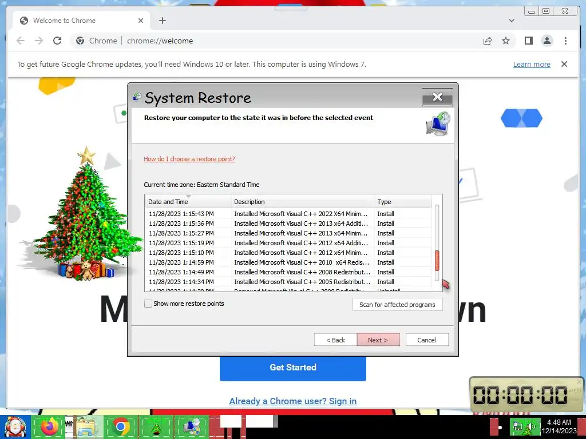Enable Show more restore points
The image size is (586, 439).
point(148,304)
